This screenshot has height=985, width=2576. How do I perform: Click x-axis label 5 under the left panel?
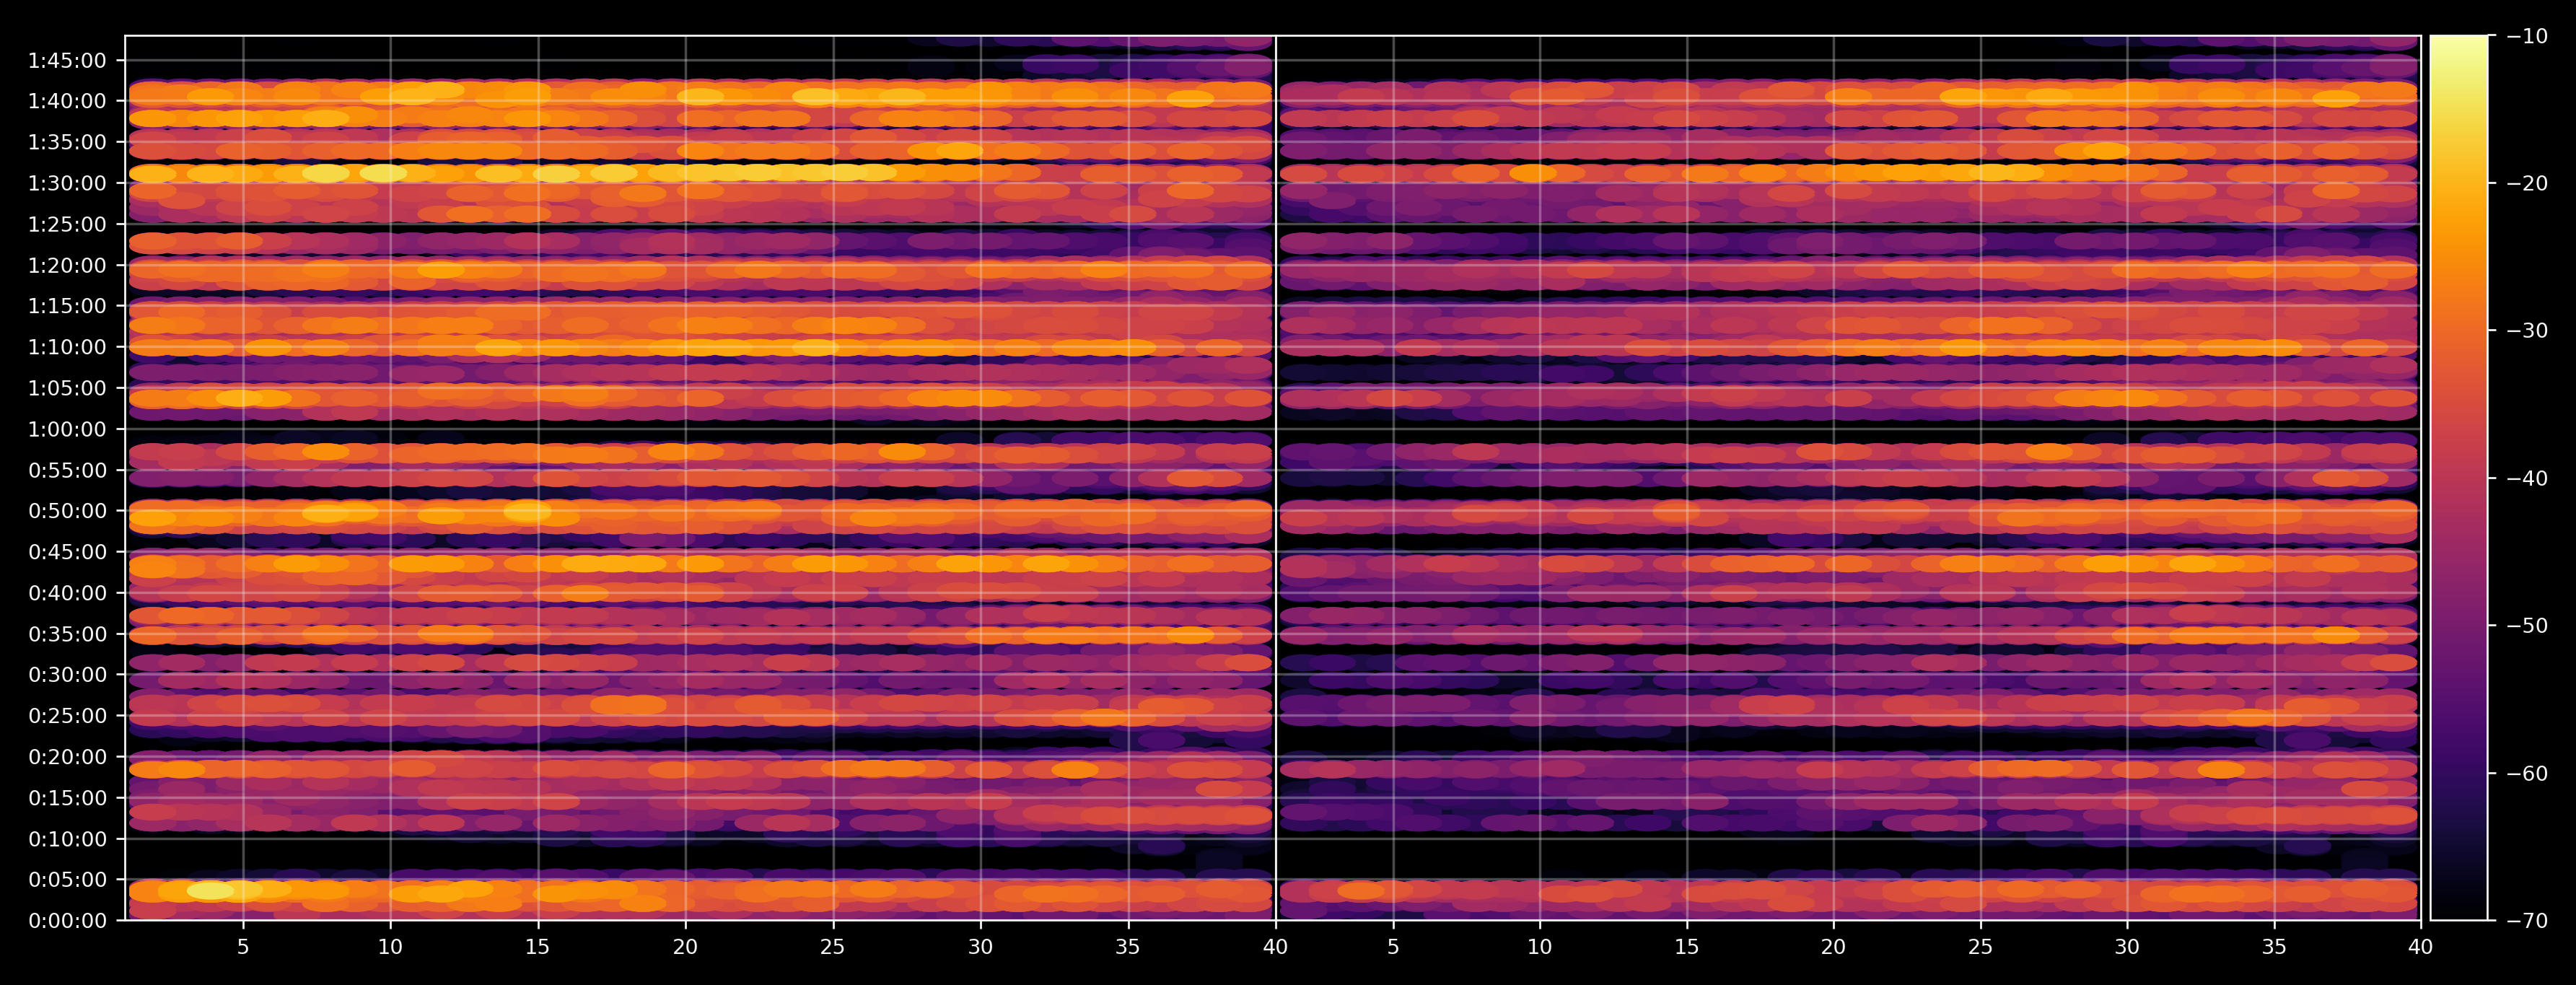(x=243, y=947)
